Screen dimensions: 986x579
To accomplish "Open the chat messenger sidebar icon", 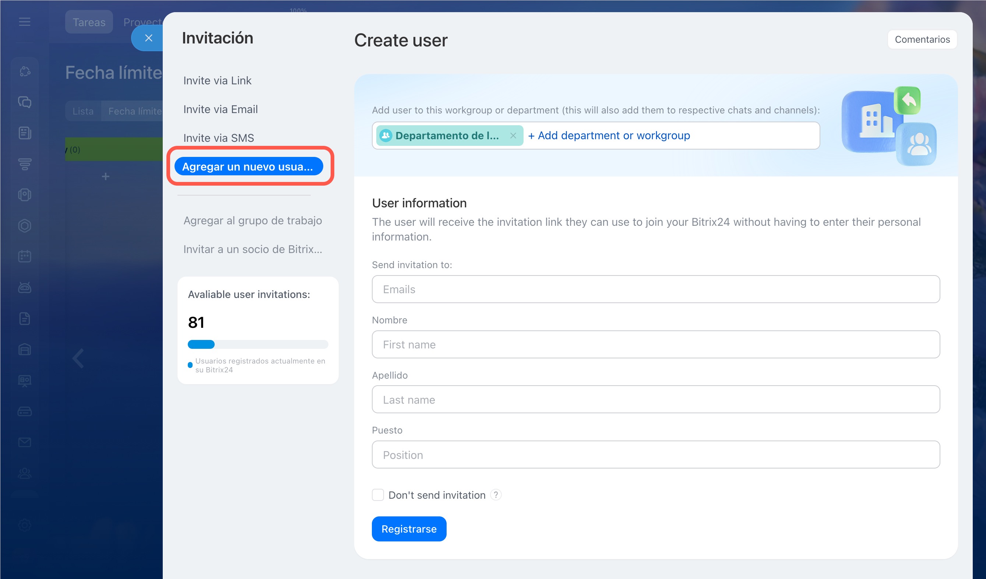I will (x=25, y=102).
